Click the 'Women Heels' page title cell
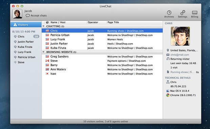The image size is (210, 129). tap(115, 39)
